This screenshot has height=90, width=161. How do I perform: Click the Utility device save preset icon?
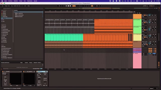point(47,72)
